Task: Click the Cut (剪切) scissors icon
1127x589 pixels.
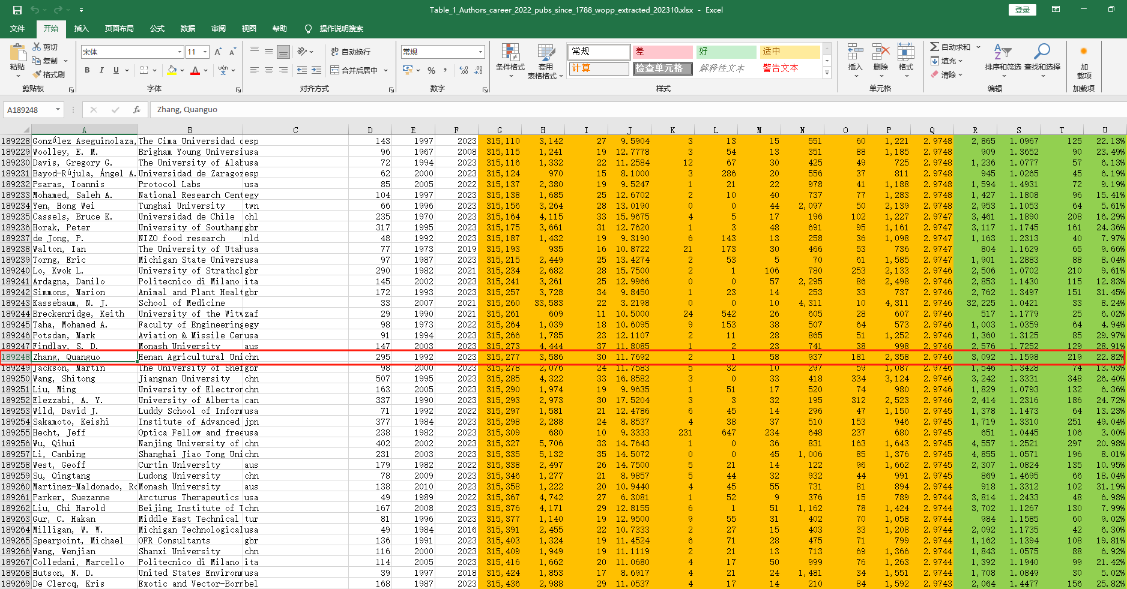Action: [37, 47]
